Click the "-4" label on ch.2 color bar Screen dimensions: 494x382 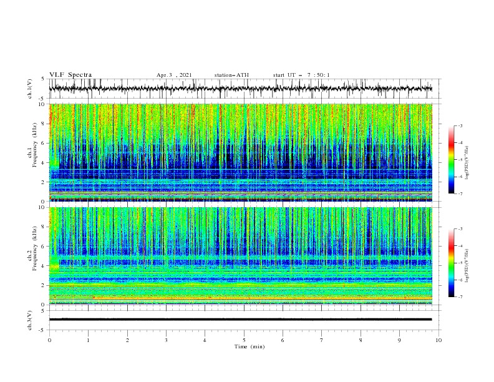tap(460, 246)
